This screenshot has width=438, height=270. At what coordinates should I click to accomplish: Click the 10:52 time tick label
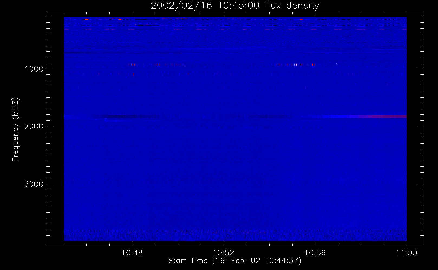point(224,253)
